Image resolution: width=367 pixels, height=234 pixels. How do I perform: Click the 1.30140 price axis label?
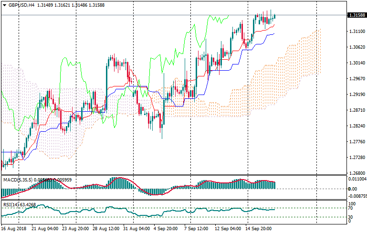pos(357,63)
